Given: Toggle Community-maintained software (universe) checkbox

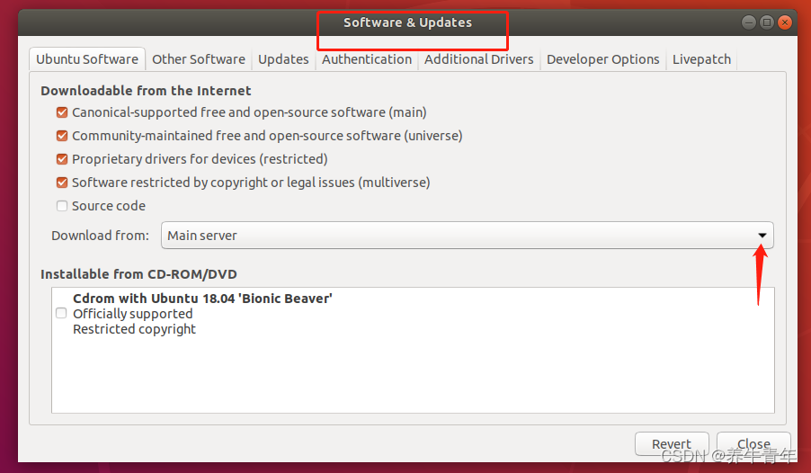Looking at the screenshot, I should coord(62,136).
